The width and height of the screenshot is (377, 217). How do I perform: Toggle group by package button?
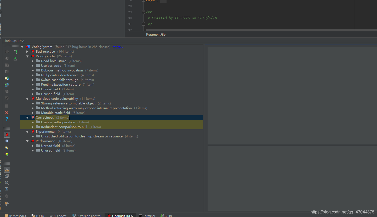click(x=7, y=148)
